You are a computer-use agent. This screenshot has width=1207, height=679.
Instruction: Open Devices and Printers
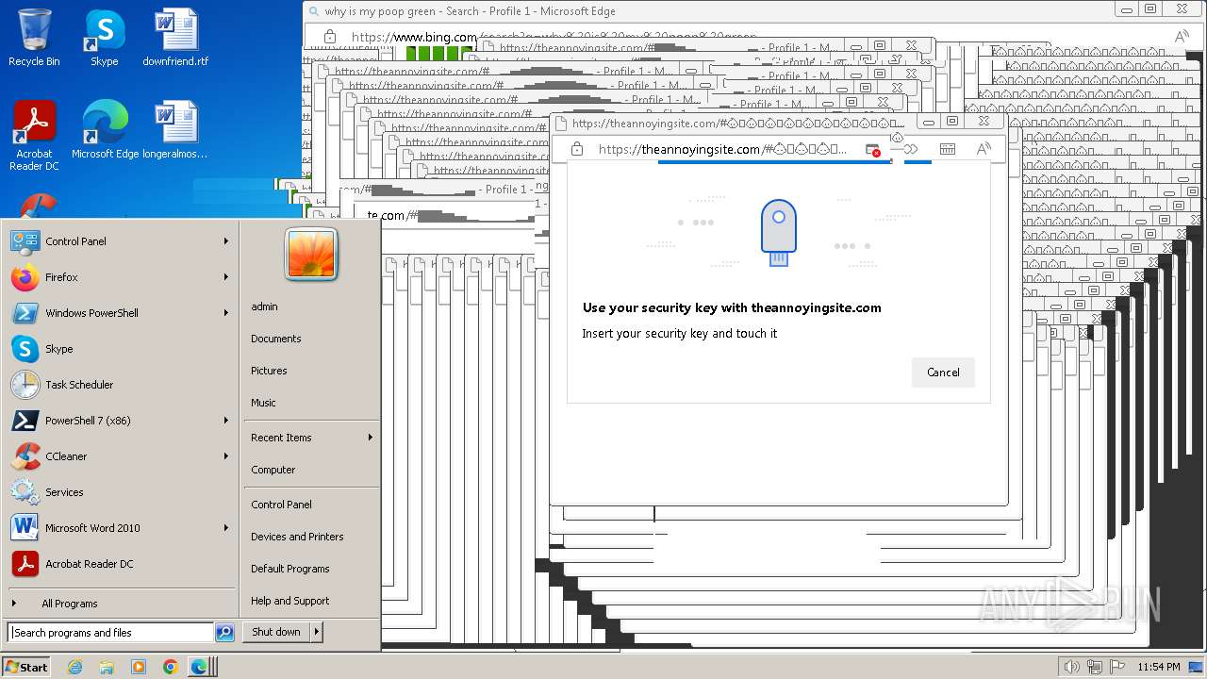(297, 537)
